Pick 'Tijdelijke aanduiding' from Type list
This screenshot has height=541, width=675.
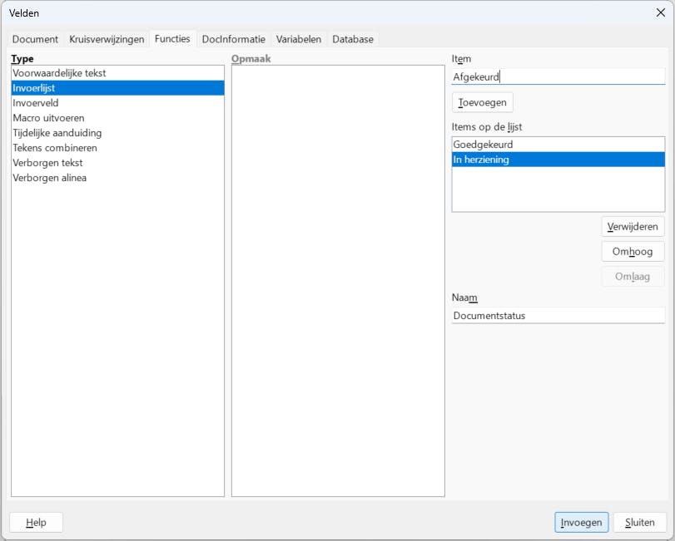click(57, 133)
